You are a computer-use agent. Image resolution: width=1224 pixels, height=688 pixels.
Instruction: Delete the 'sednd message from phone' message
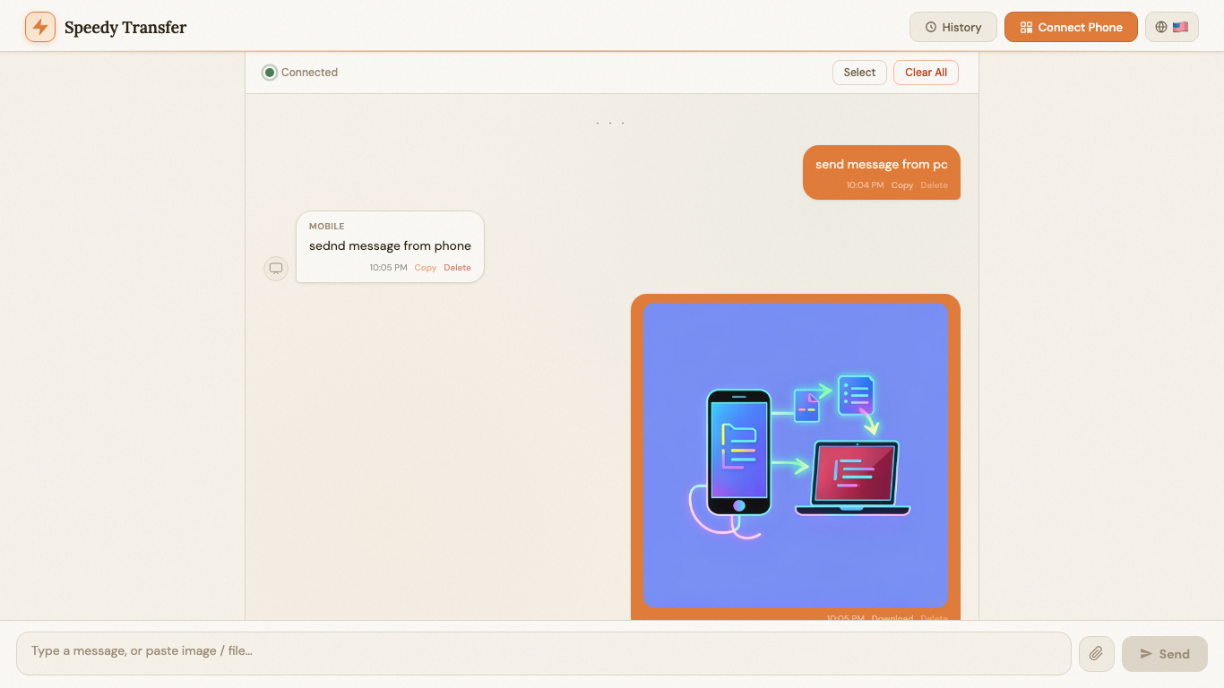coord(457,268)
